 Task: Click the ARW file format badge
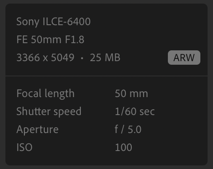pos(184,58)
